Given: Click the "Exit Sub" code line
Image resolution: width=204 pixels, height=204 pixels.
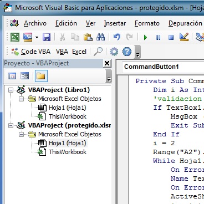Looking at the screenshot, I should (187, 125).
